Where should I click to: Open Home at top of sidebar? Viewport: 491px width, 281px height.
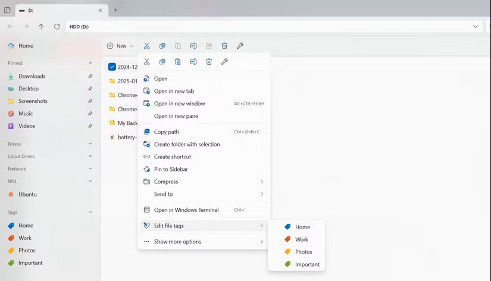pos(50,46)
